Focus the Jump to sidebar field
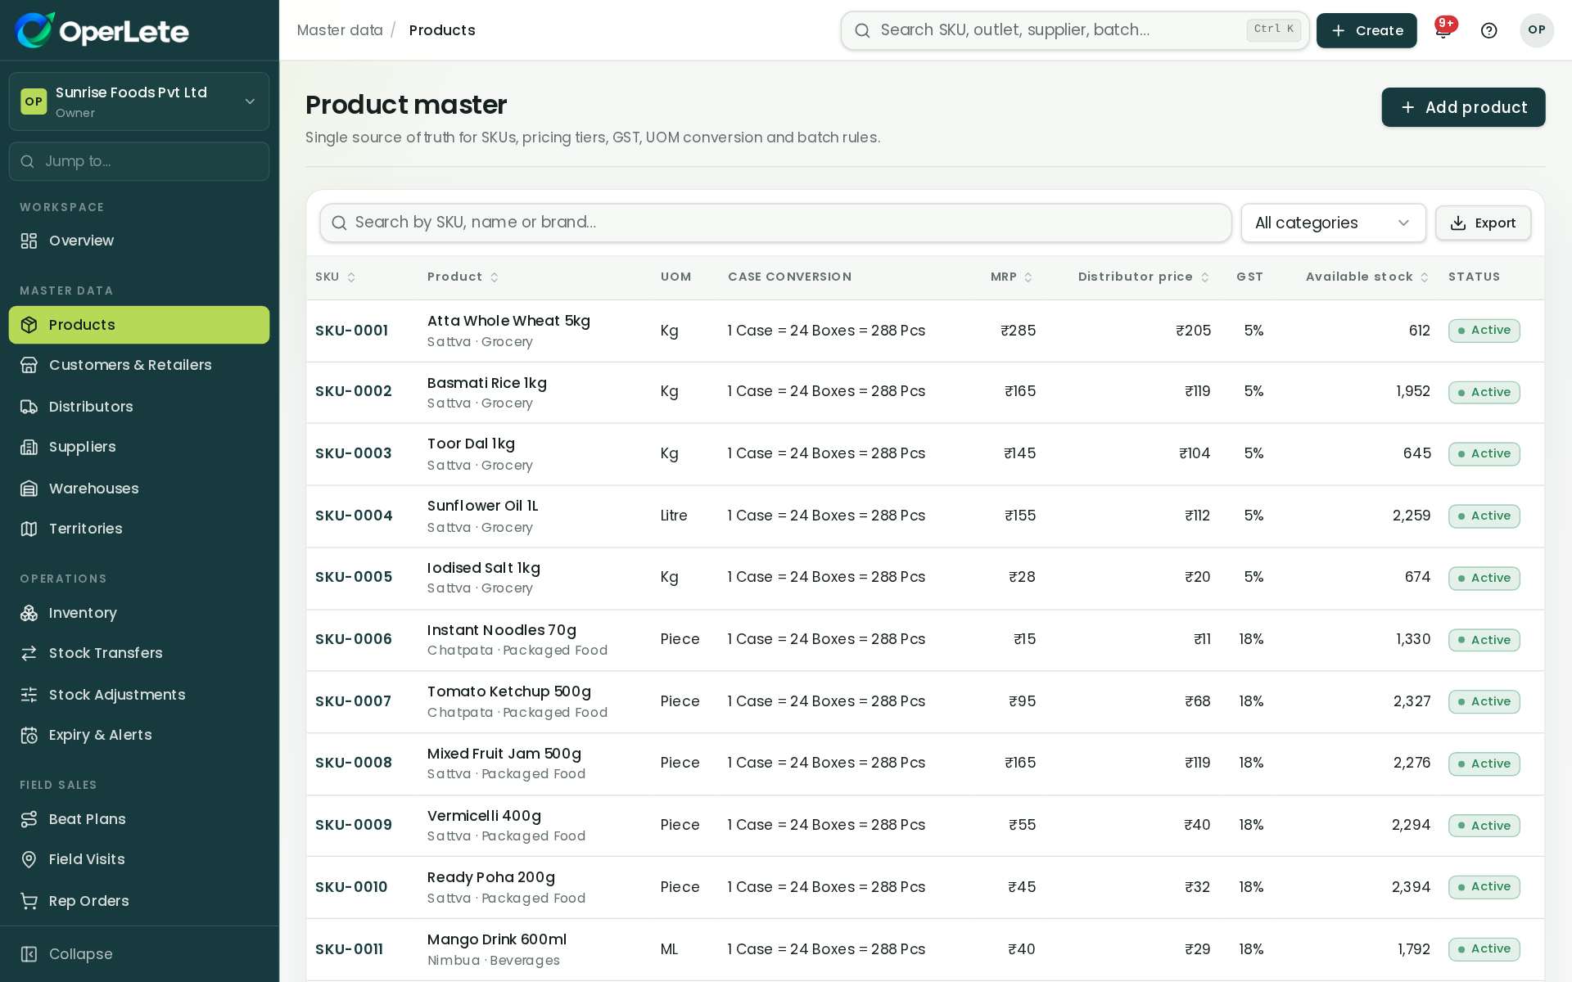 pos(139,161)
